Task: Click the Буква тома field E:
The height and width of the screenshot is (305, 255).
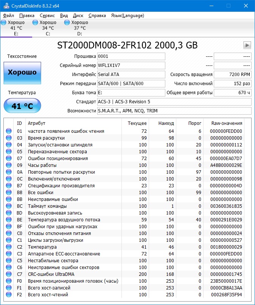Action: 131,93
